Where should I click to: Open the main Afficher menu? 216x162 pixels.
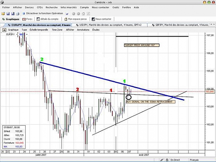click(x=18, y=8)
